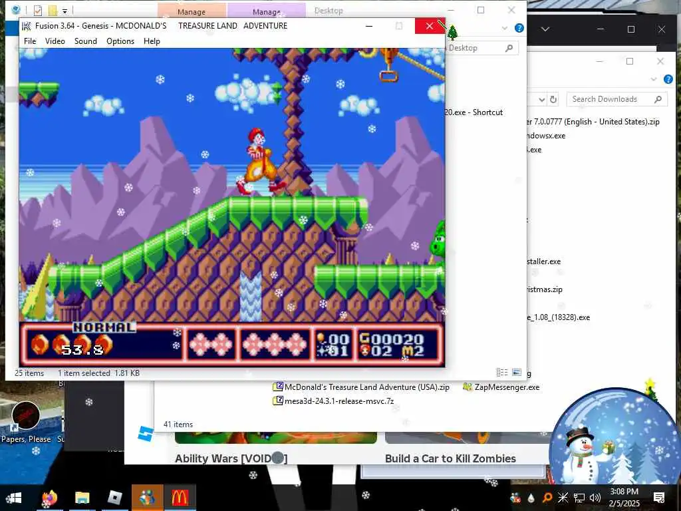681x511 pixels.
Task: Open the Papers, Please desktop shortcut
Action: (26, 421)
